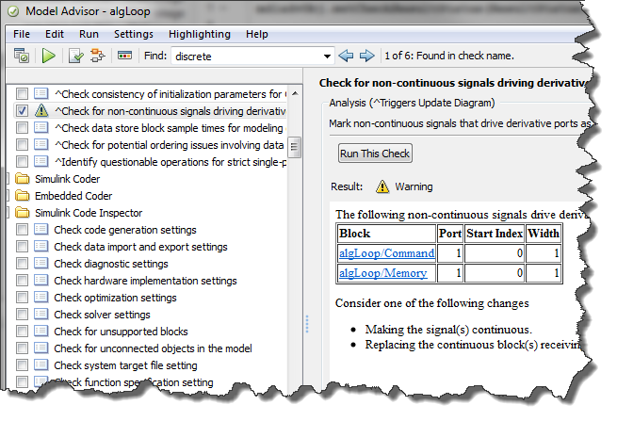The width and height of the screenshot is (617, 421).
Task: Click the checklist report toolbar icon
Action: (x=77, y=56)
